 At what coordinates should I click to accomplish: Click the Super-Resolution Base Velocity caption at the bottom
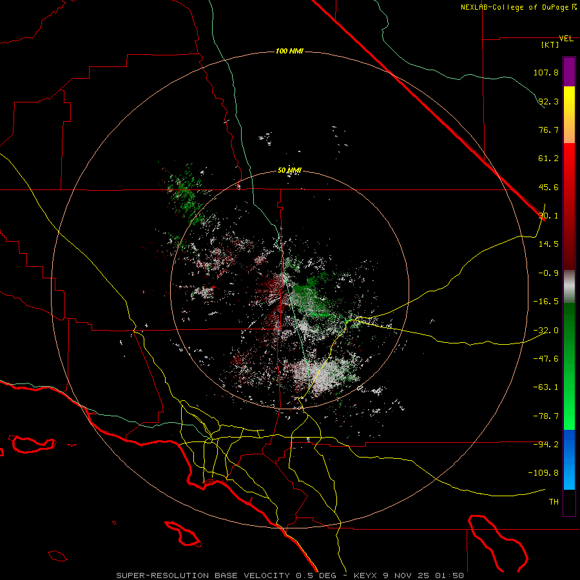tap(290, 575)
